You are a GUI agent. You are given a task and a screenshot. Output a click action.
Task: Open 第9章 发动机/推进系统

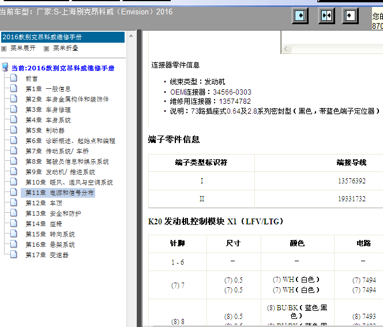point(61,172)
